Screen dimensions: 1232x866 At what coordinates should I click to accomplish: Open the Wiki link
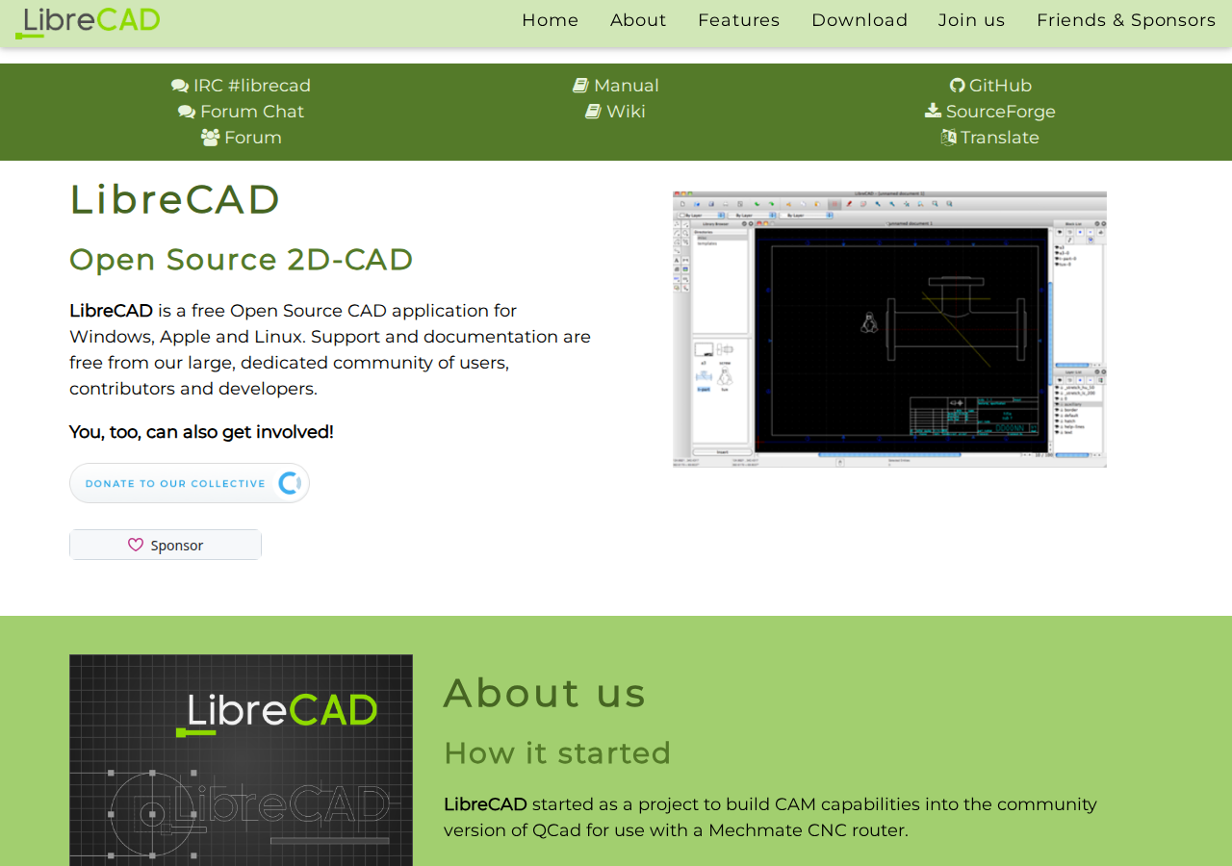(x=626, y=112)
